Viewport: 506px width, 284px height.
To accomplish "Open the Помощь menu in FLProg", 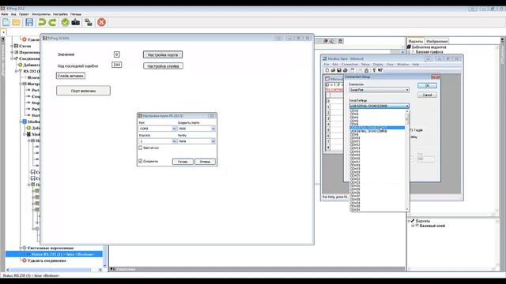I will tap(76, 14).
